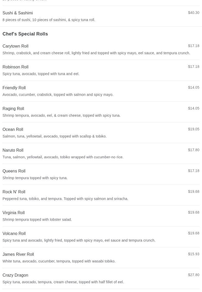Click the Chef's Special Rolls heading
The width and height of the screenshot is (202, 292).
25,34
